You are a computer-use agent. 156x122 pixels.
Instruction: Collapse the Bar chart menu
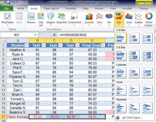tap(119, 19)
